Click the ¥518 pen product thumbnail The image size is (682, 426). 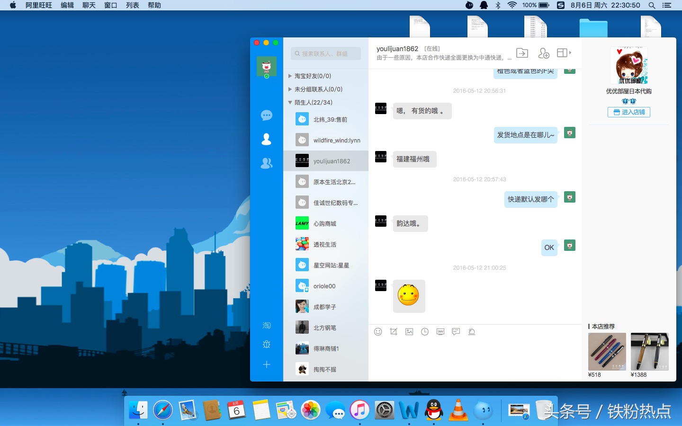coord(607,352)
